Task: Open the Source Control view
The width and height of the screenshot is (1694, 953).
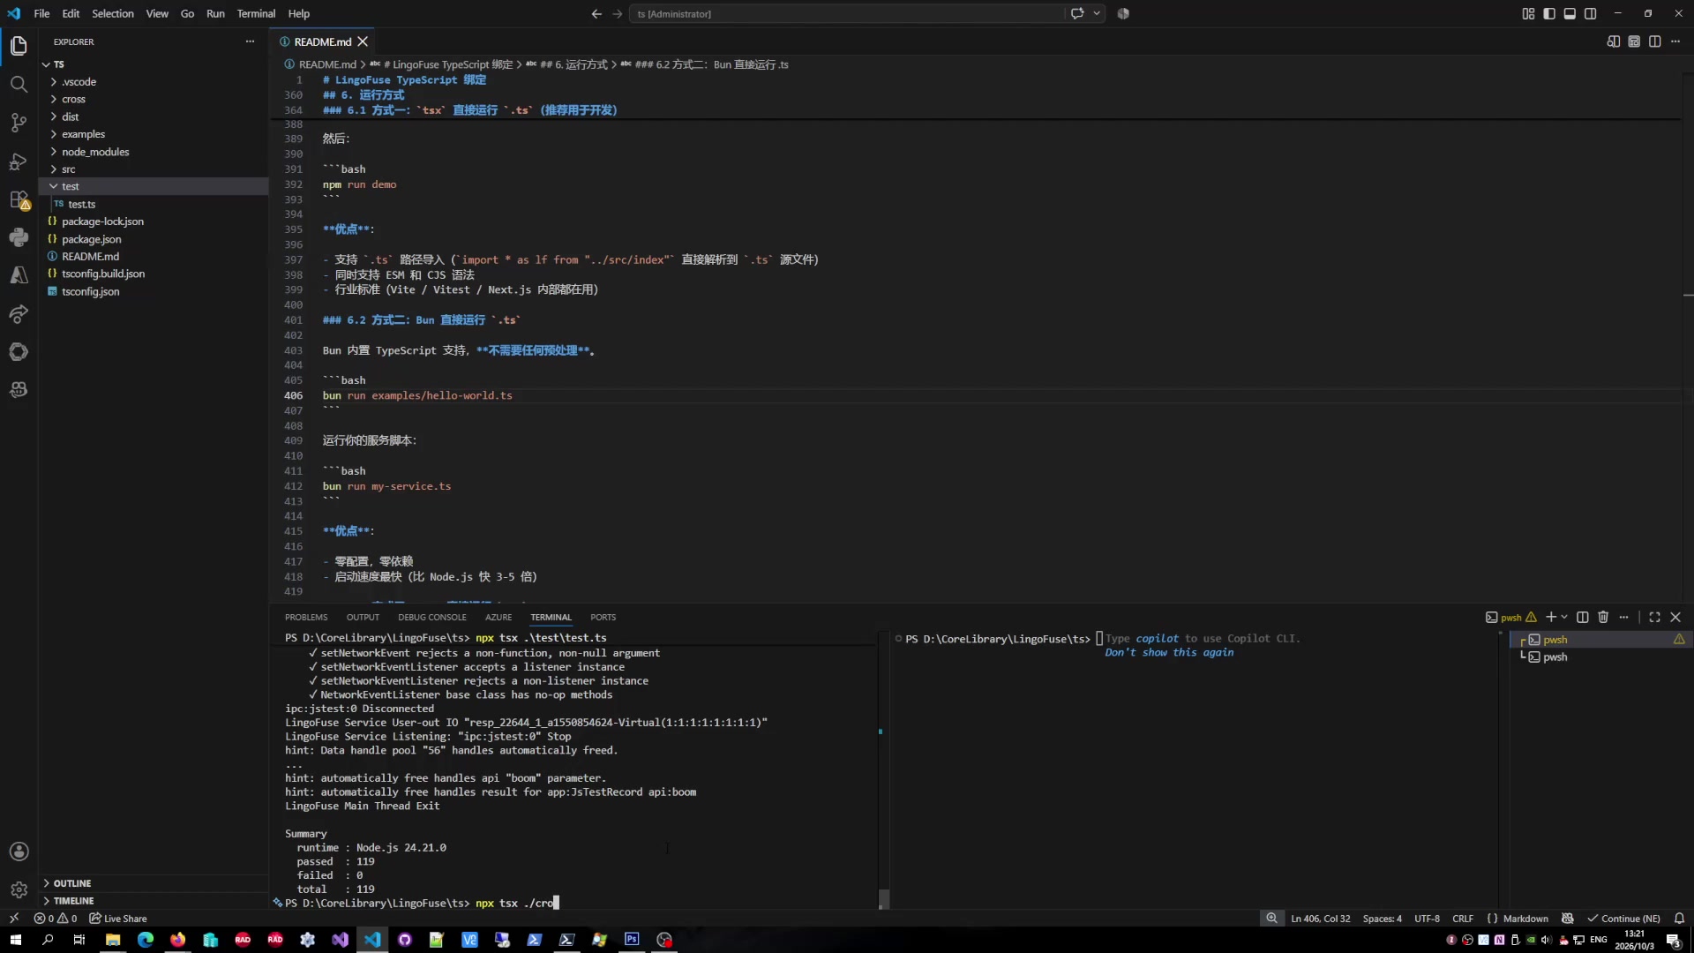Action: pyautogui.click(x=19, y=123)
